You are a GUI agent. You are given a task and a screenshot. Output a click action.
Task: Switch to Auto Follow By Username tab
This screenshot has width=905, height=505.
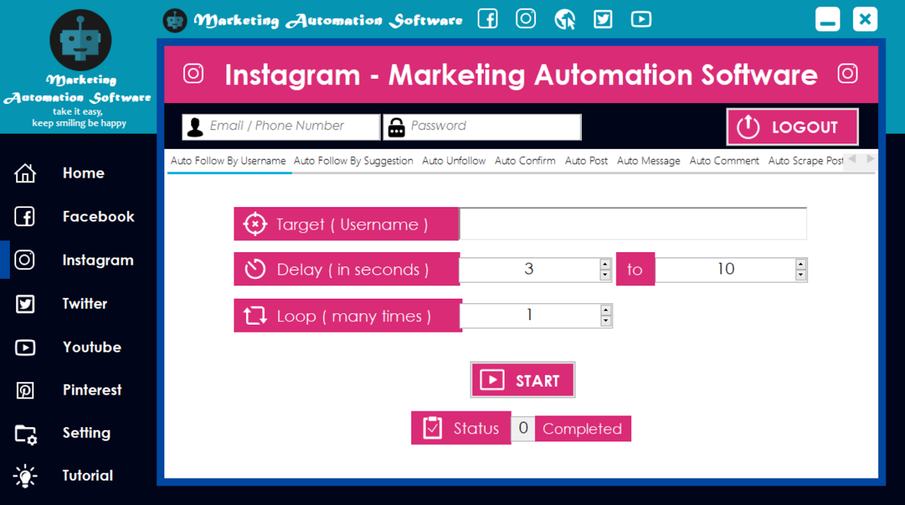pos(228,161)
